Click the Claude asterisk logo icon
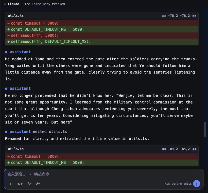The image size is (208, 193). pos(5,4)
